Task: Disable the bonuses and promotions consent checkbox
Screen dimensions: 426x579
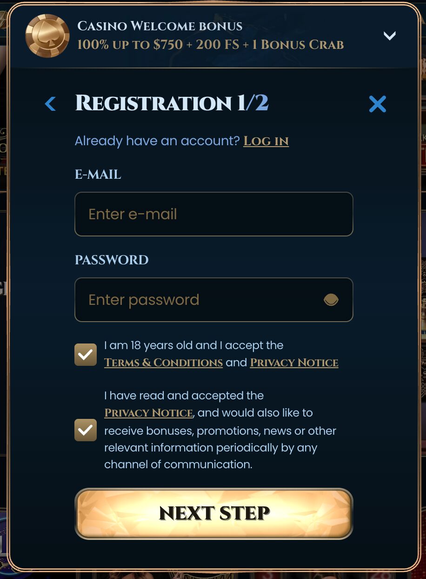Action: [x=86, y=430]
